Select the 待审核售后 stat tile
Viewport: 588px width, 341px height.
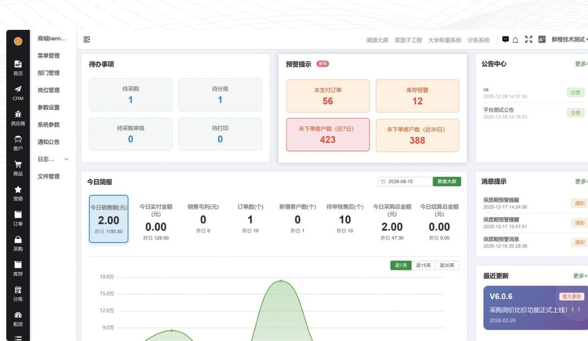tap(345, 219)
